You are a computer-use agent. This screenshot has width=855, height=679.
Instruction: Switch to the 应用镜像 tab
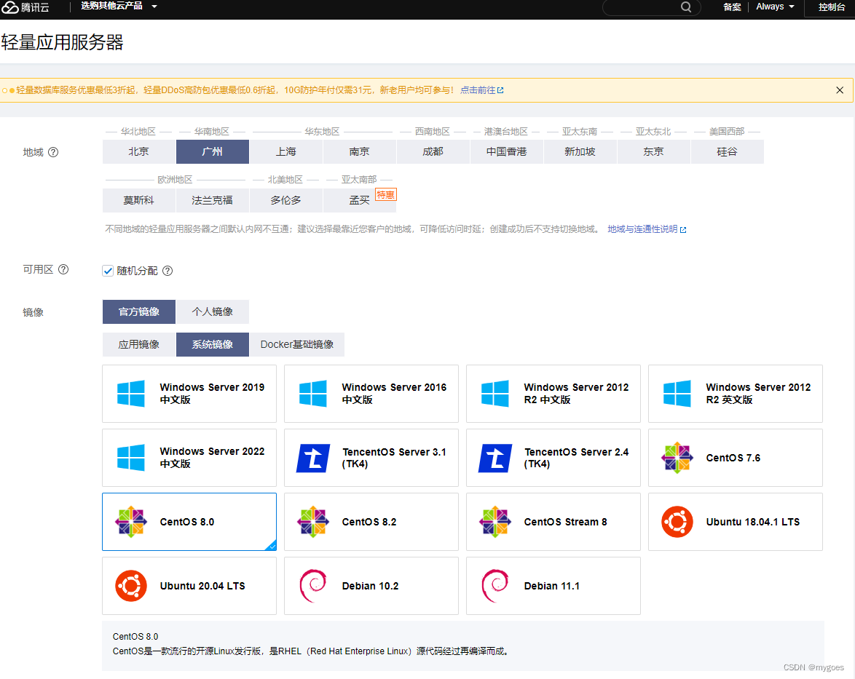(x=139, y=344)
